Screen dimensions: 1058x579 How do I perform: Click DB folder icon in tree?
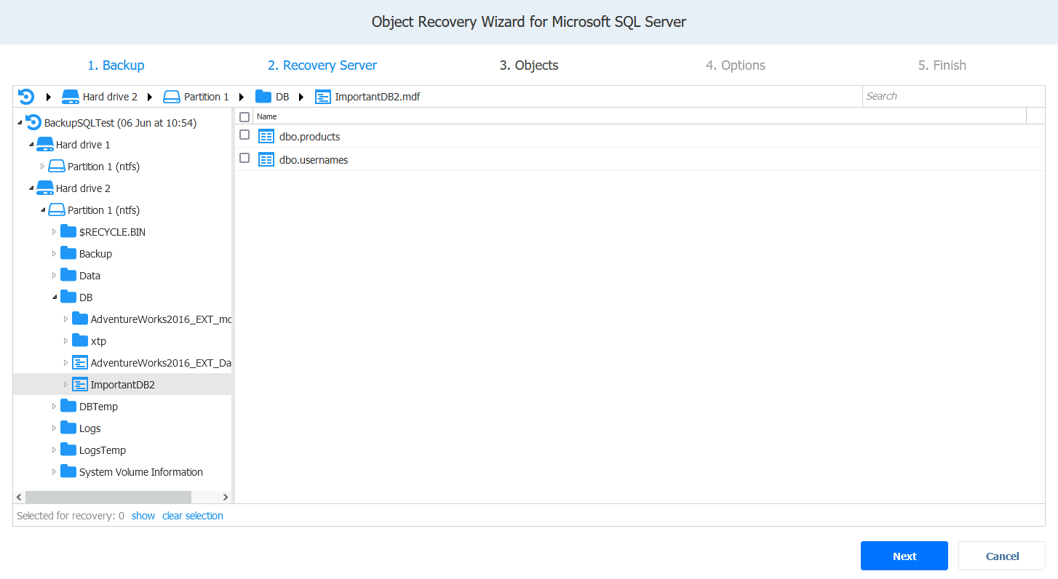tap(68, 297)
